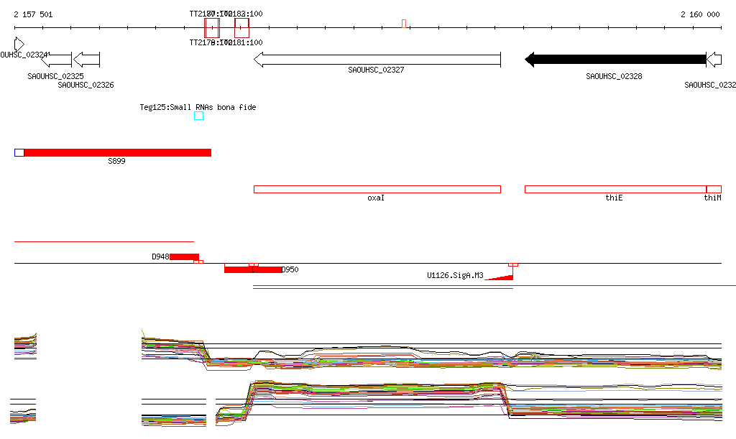Image resolution: width=736 pixels, height=439 pixels.
Task: Click the S899 label
Action: tap(117, 162)
